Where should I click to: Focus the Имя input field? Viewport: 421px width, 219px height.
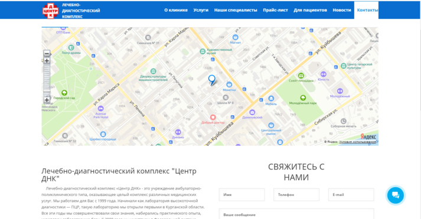pos(241,195)
